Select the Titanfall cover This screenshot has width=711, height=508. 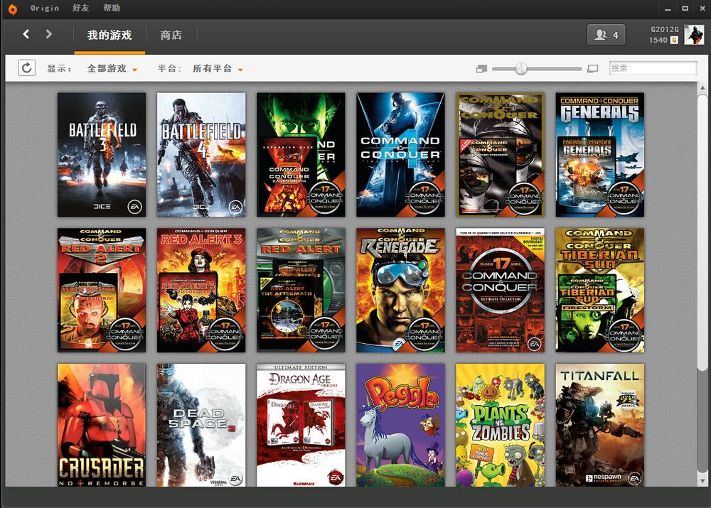tap(600, 425)
